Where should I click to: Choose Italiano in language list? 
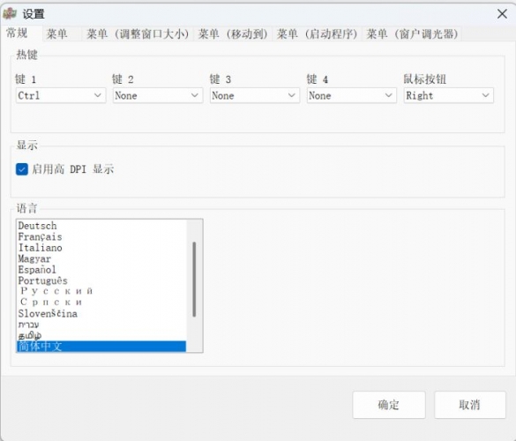101,248
